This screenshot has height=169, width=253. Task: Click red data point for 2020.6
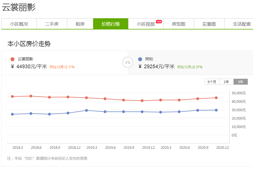click(179, 100)
